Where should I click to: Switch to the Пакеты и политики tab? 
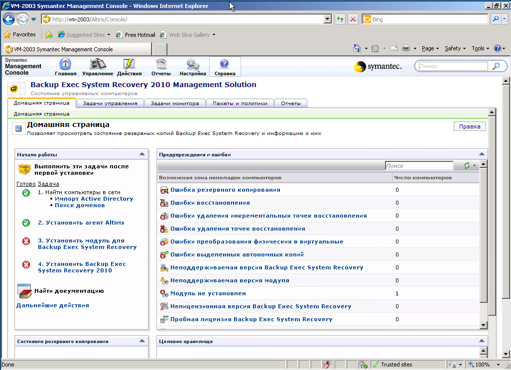[240, 104]
